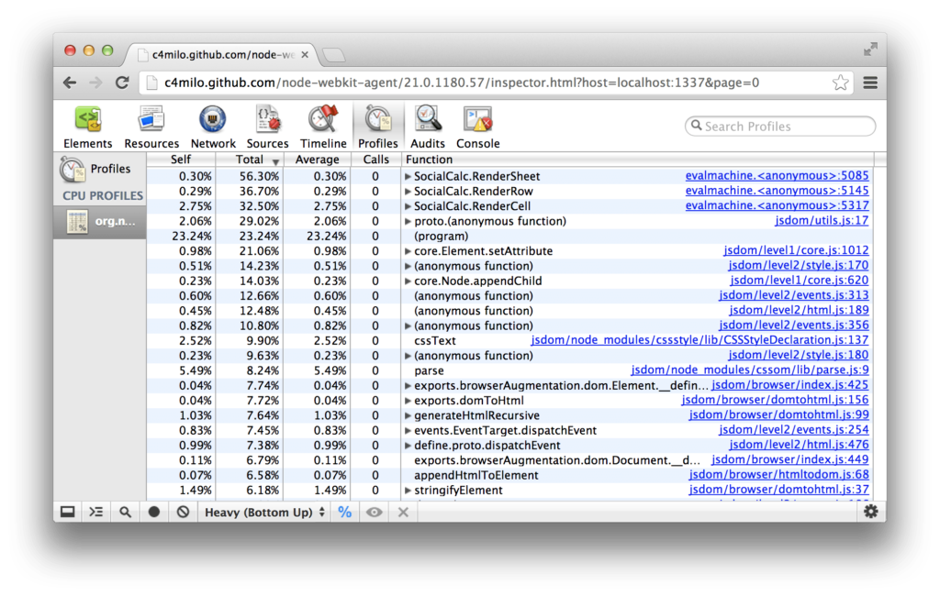Toggle the console drawer icon
The width and height of the screenshot is (940, 596).
[67, 512]
